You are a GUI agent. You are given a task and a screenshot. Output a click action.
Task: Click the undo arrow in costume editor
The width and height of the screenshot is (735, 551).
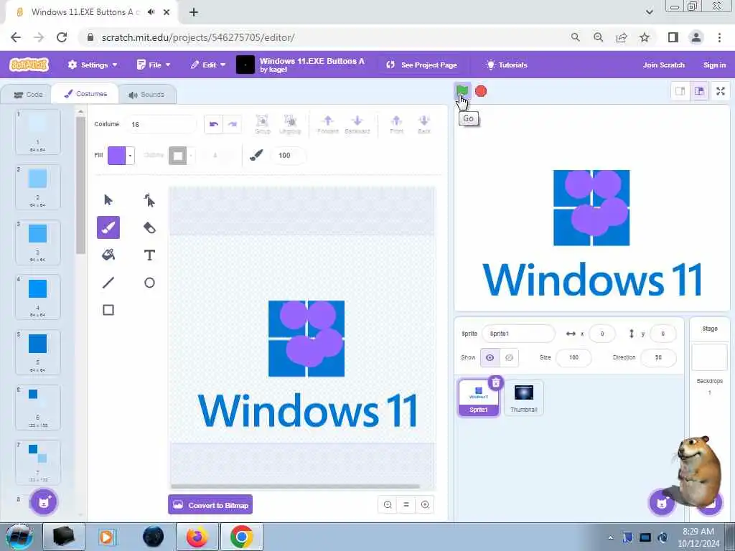(x=214, y=124)
